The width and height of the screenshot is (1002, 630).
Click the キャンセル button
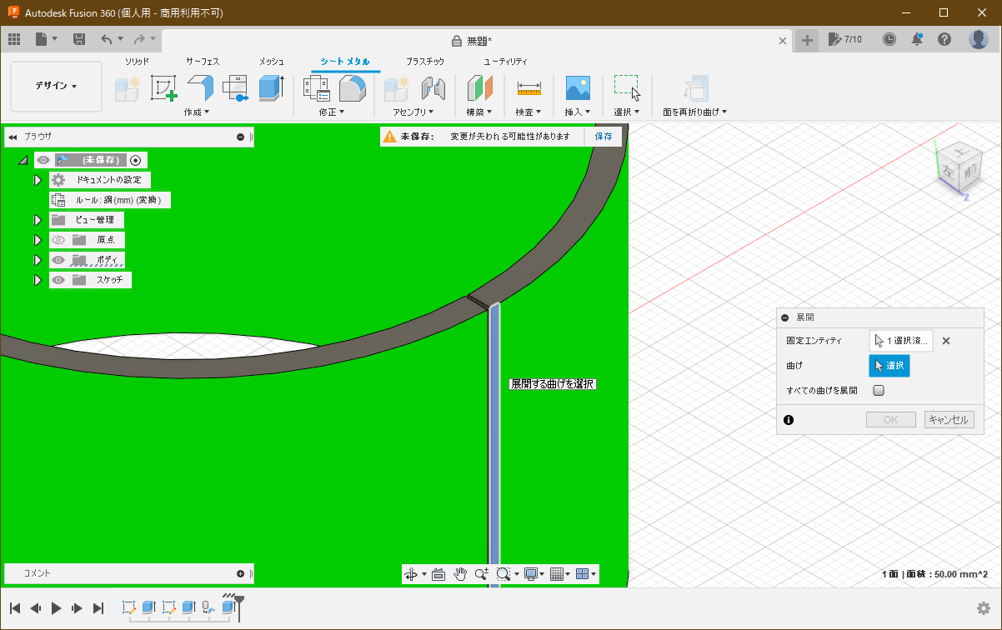pos(949,420)
